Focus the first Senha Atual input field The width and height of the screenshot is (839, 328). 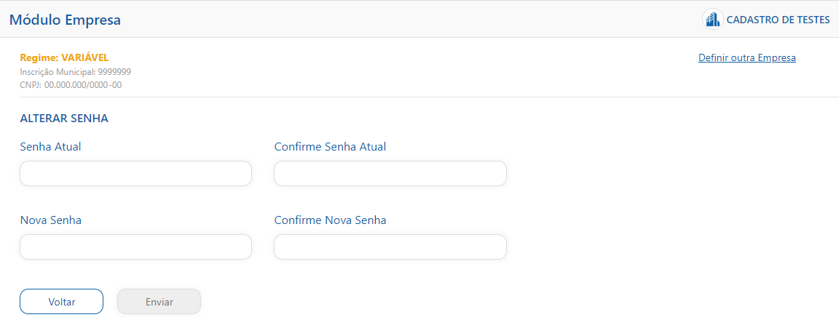[x=136, y=174]
